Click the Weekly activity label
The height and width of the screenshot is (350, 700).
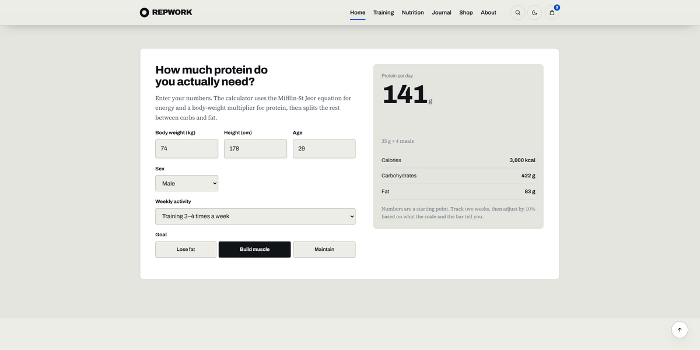[x=173, y=202]
